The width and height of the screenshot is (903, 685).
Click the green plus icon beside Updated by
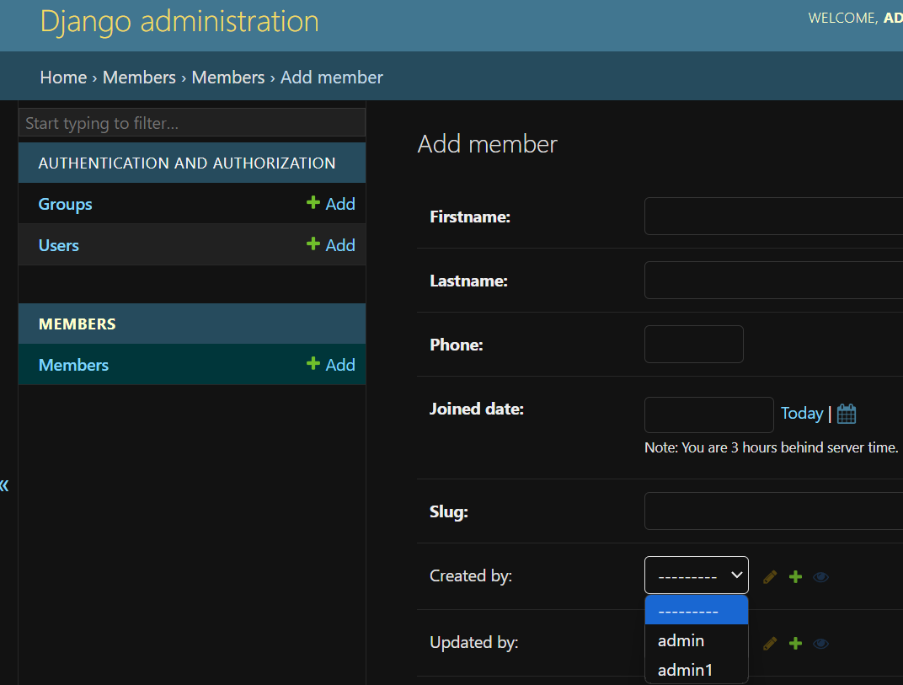pyautogui.click(x=795, y=643)
